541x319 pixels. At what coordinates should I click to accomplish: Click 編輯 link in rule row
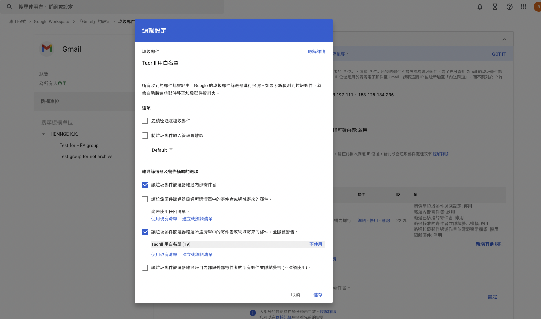[361, 221]
